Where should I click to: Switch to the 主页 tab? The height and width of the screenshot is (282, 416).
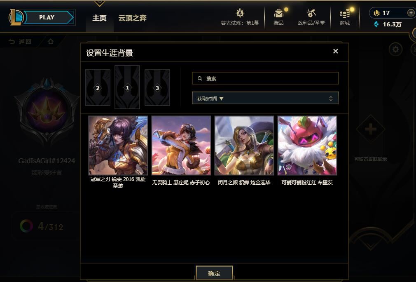[x=100, y=18]
